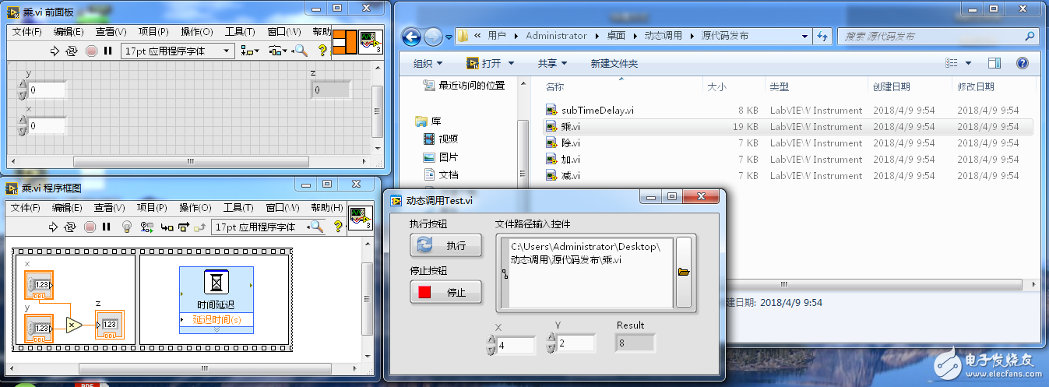The image size is (1049, 387).
Task: Click the VI icon at front panel top right
Action: tap(371, 44)
